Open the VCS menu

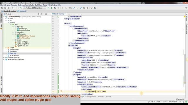click(49, 5)
